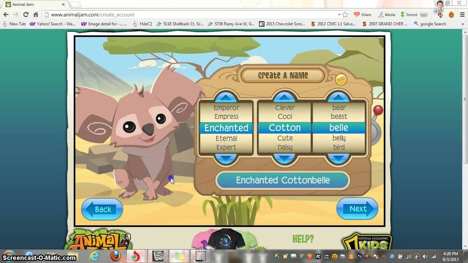Click the browser back arrow

tap(6, 15)
